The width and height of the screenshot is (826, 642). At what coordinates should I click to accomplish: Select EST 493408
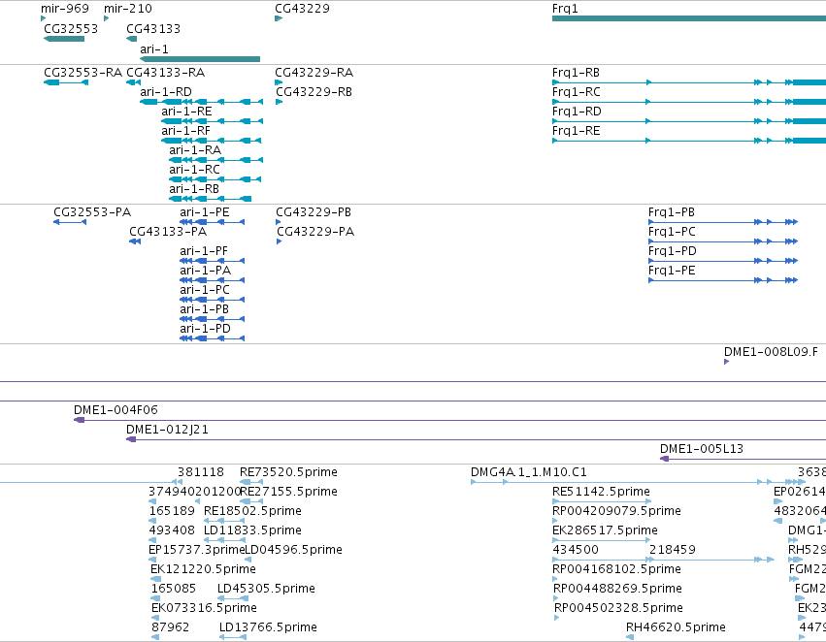(152, 540)
